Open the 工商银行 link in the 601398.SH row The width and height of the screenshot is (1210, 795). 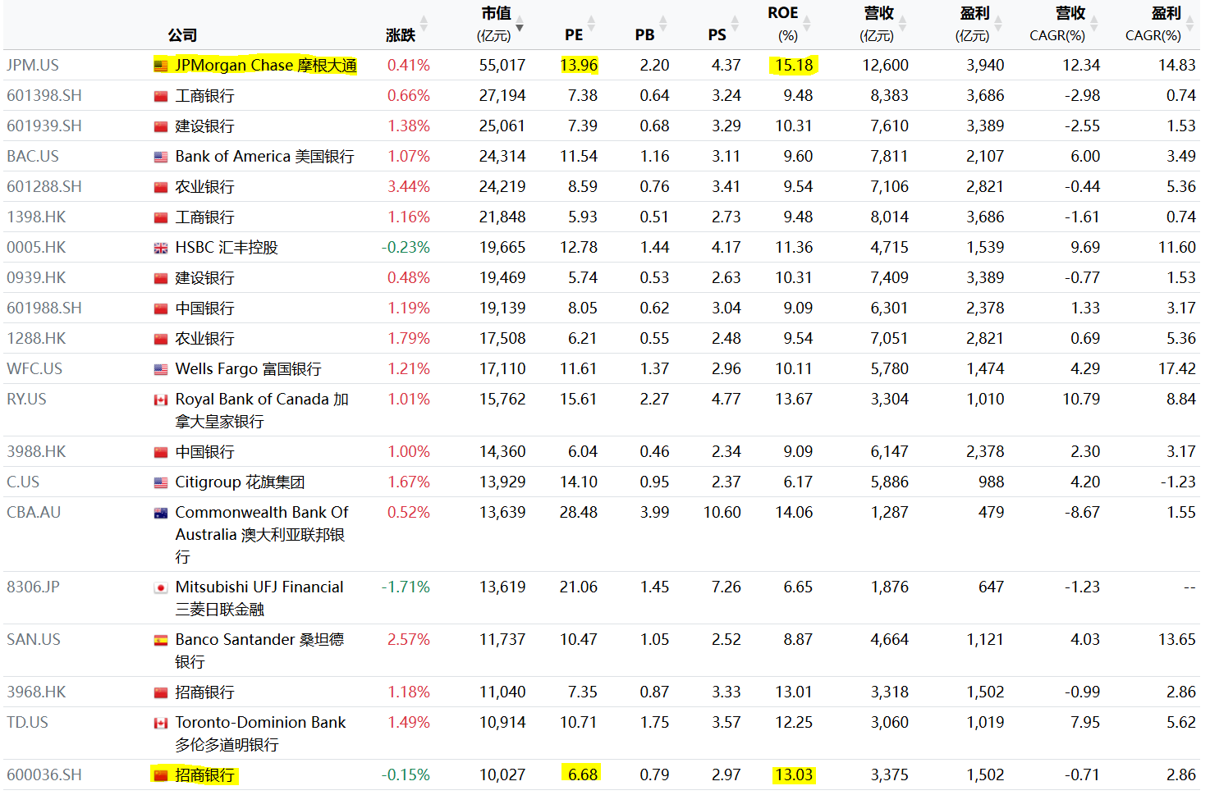coord(204,96)
